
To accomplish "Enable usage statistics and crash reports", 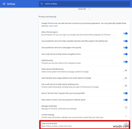I will pos(125,78).
